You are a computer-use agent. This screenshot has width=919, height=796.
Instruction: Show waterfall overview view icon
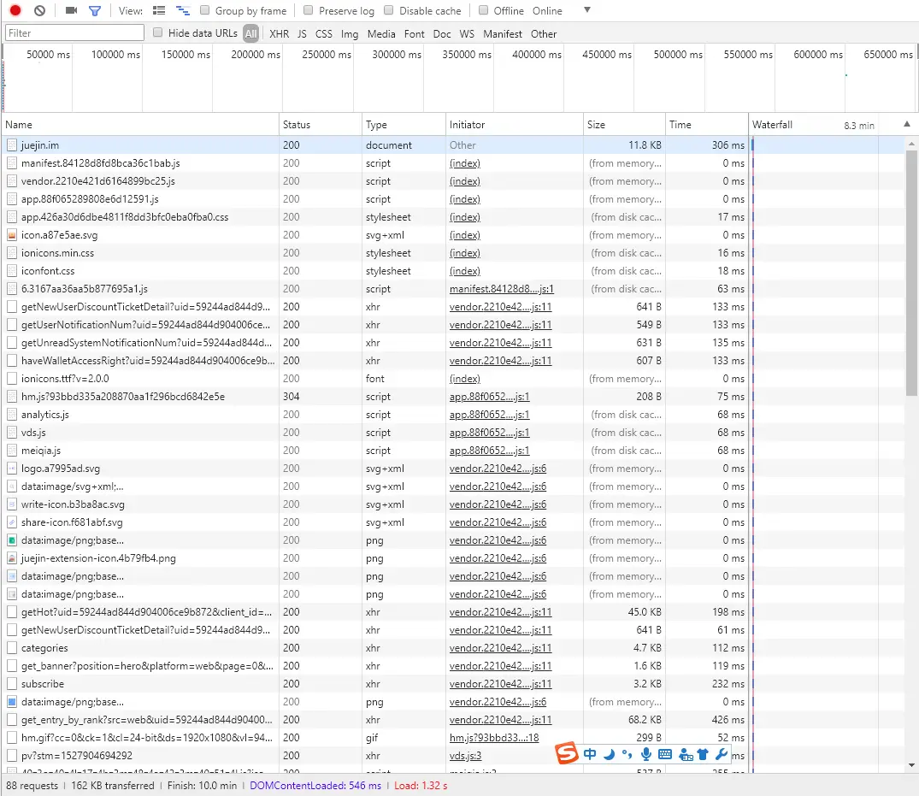click(183, 10)
